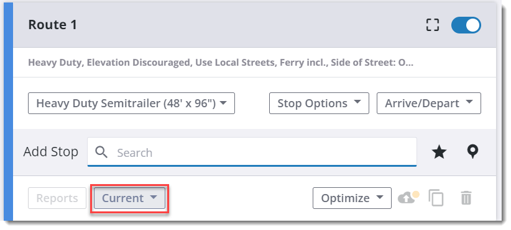Delete Route 1 using the trash icon
511x230 pixels.
466,198
